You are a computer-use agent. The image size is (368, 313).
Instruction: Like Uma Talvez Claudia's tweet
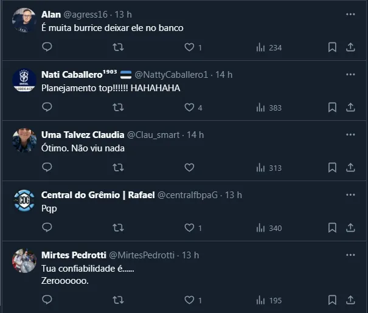point(189,167)
